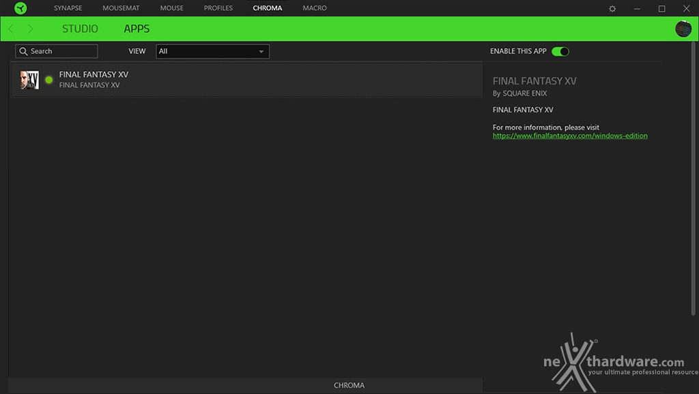This screenshot has height=394, width=699.
Task: Select Final Fantasy XV app row
Action: coord(247,80)
